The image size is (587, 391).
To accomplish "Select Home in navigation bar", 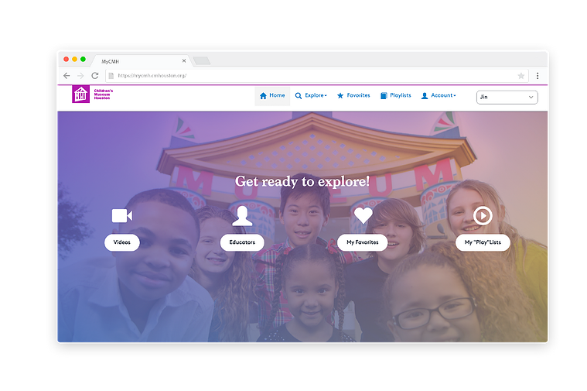I will [272, 96].
